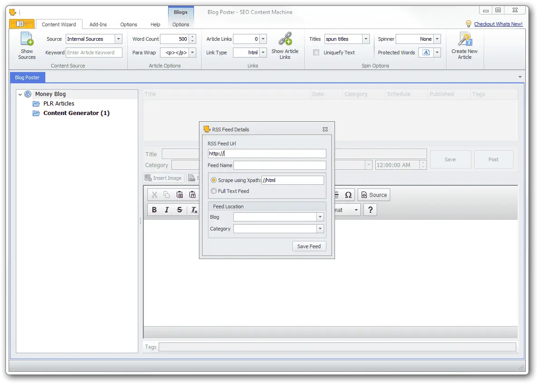Image resolution: width=538 pixels, height=384 pixels.
Task: Click the Published column header
Action: pyautogui.click(x=449, y=94)
